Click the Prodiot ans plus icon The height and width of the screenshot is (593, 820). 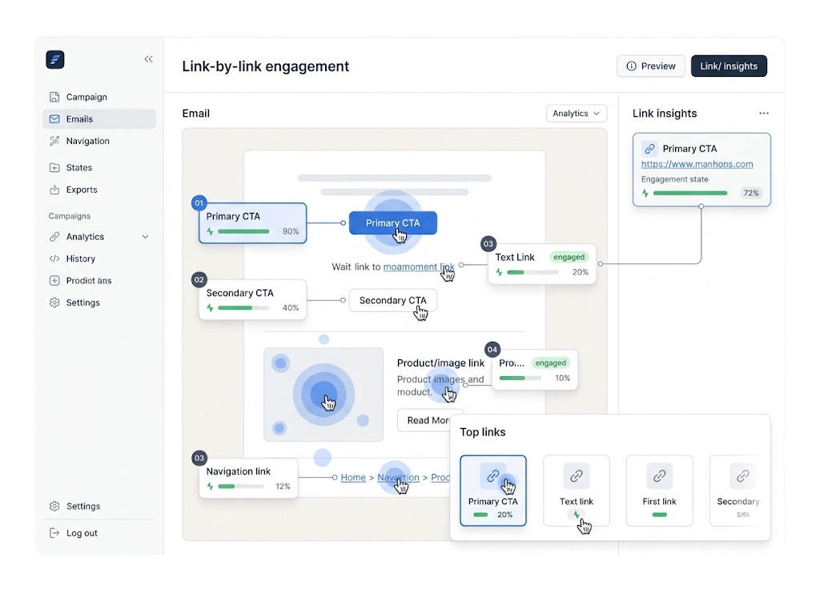pyautogui.click(x=54, y=281)
